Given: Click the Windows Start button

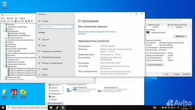Looking at the screenshot, I should pyautogui.click(x=2, y=108).
